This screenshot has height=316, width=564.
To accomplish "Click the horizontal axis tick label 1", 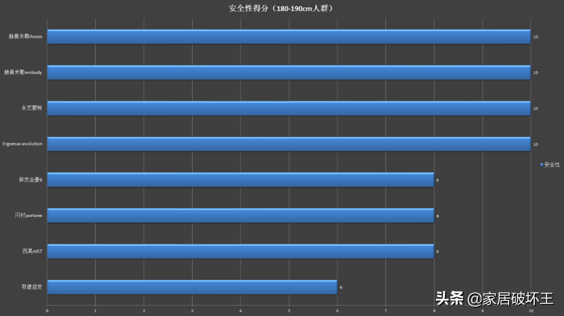I will tap(96, 311).
